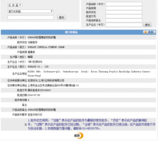This screenshot has height=141, width=158.
Task: Select the (株)发芽时光 manufacturer value
Action: point(35,62)
